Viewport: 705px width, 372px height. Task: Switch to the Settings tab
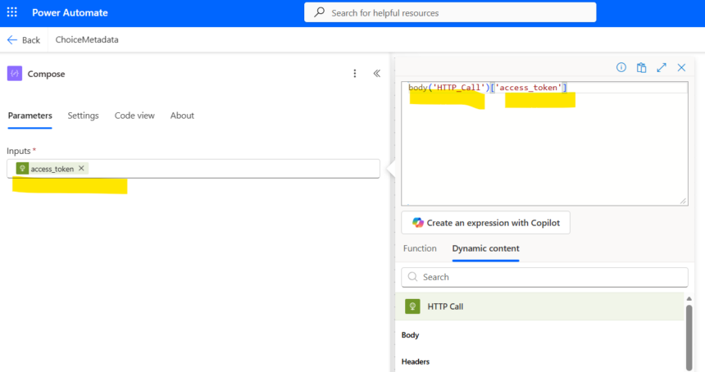[x=83, y=116]
